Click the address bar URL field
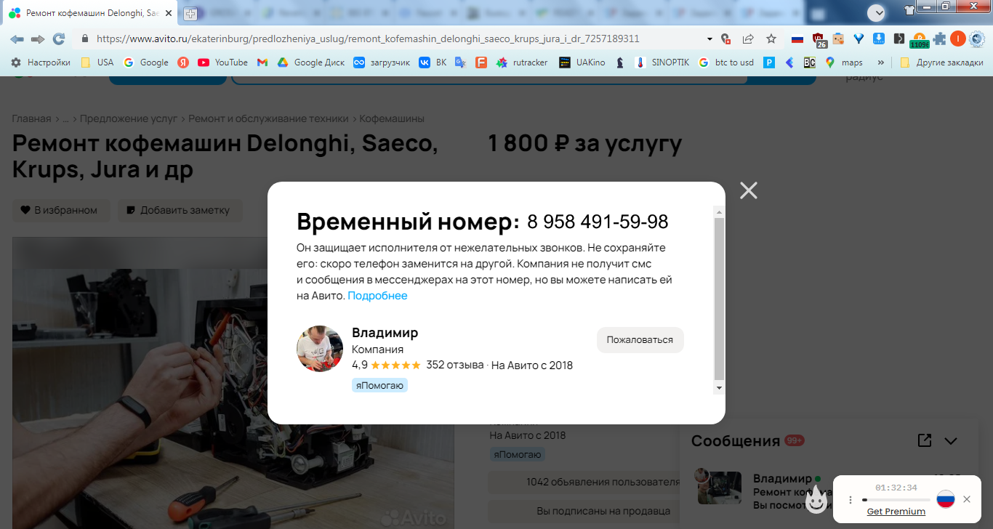This screenshot has width=993, height=529. pyautogui.click(x=368, y=39)
